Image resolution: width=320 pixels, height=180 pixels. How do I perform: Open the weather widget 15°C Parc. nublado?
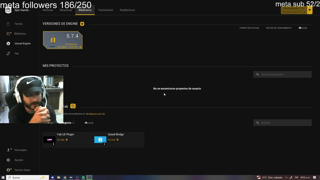tap(269, 177)
